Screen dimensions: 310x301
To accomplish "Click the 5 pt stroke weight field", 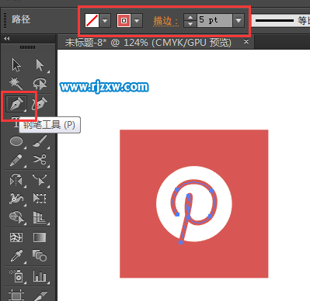I will (x=214, y=20).
